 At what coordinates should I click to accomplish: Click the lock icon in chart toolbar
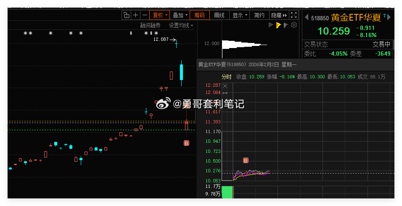pyautogui.click(x=127, y=15)
